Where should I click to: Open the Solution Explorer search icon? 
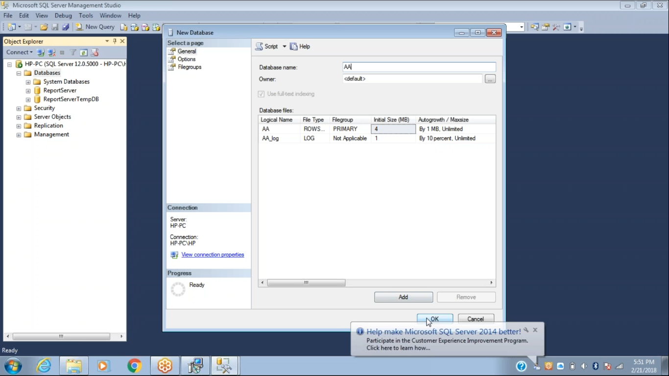tap(534, 27)
